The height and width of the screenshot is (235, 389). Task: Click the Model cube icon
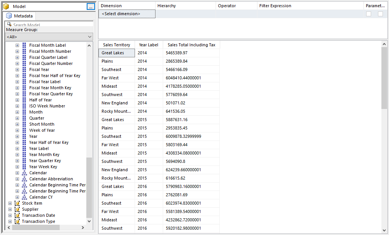point(6,6)
